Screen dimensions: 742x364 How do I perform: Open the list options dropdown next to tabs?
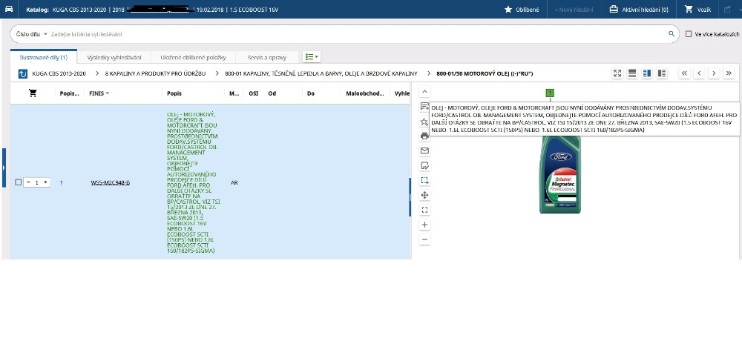click(312, 56)
